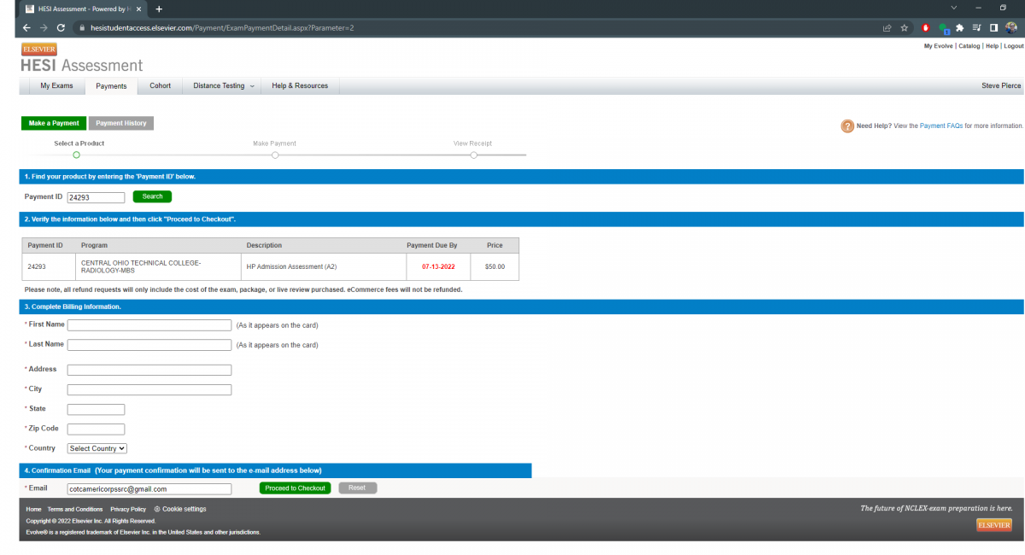Click the Email input field
Screen dimensions: 1025x555
(x=149, y=489)
